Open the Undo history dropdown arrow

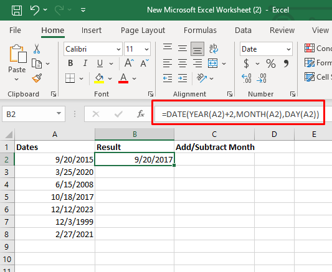[x=45, y=10]
